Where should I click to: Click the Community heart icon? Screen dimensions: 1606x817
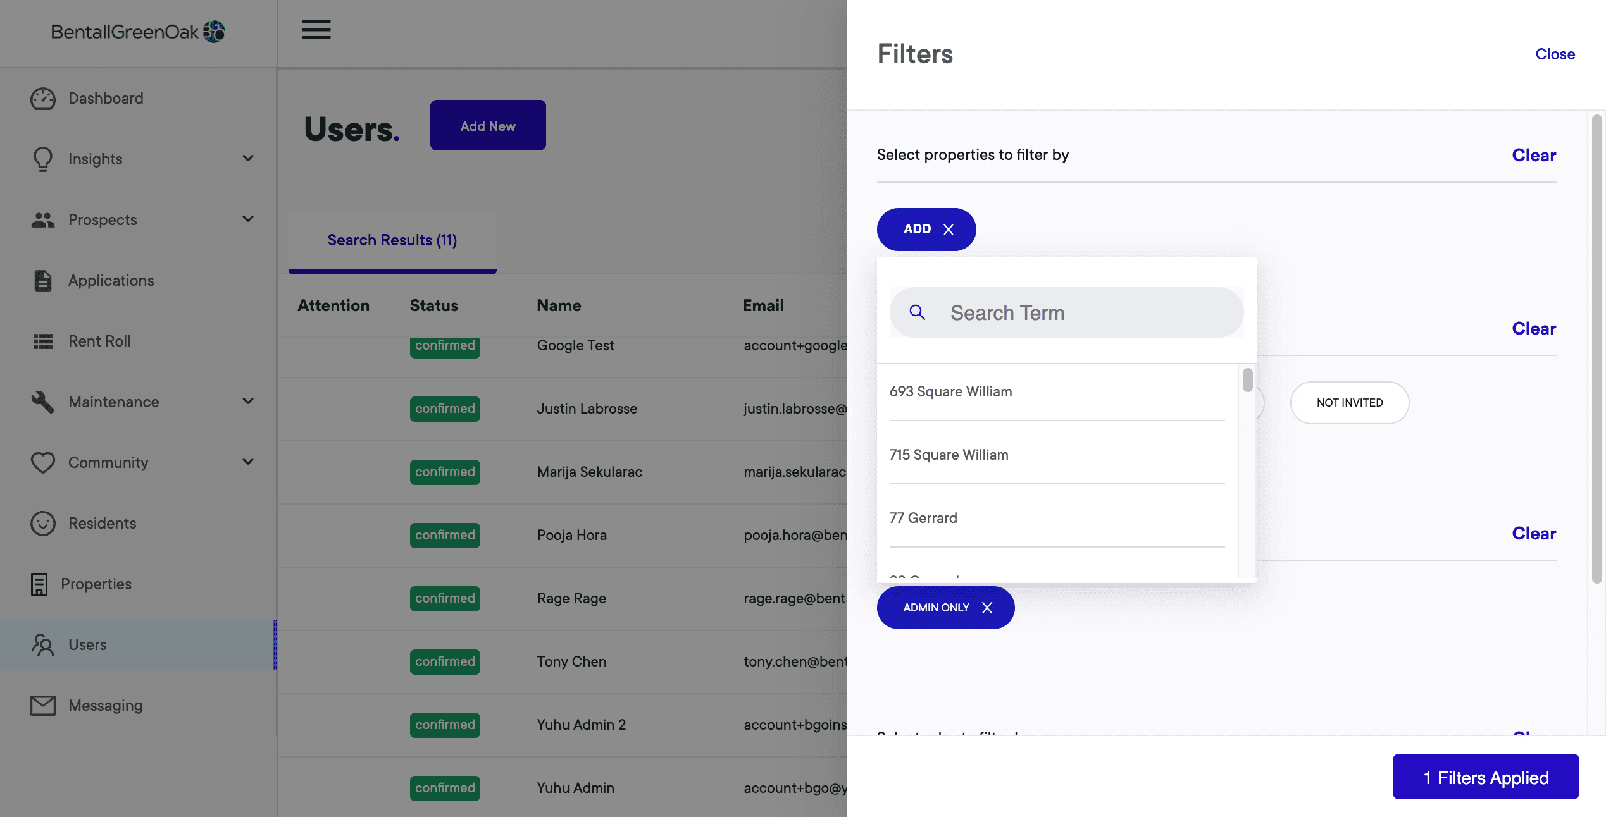[43, 463]
